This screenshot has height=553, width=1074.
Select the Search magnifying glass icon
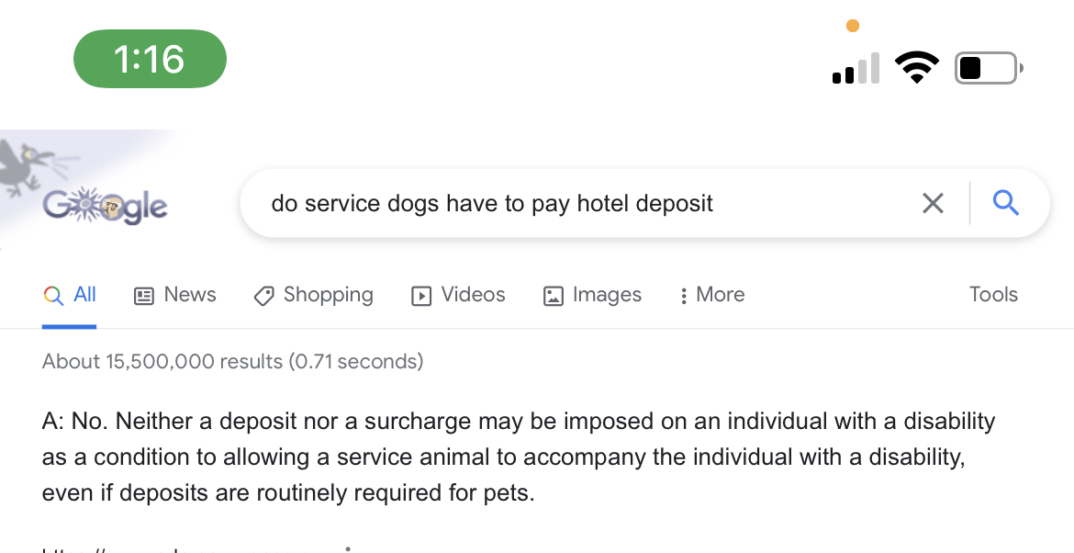[x=1006, y=203]
